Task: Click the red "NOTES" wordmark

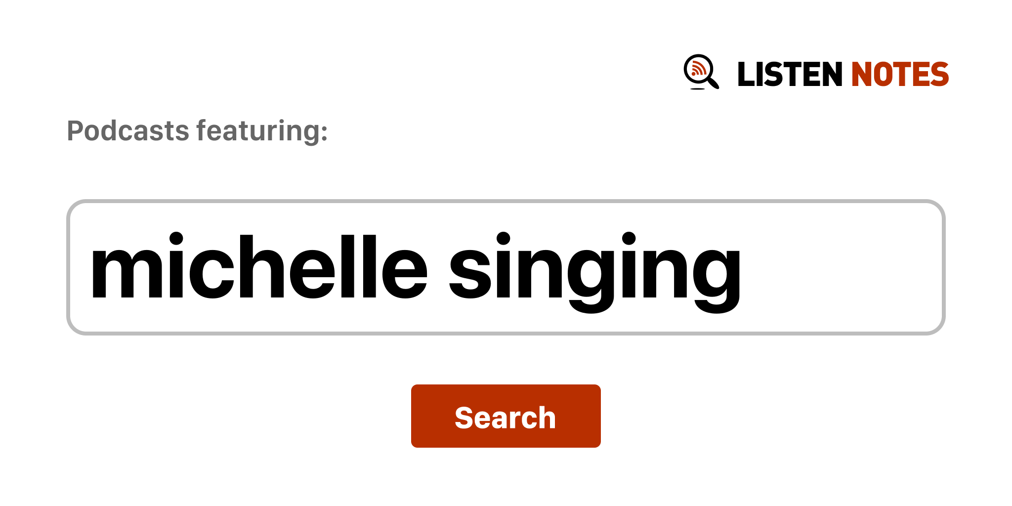Action: (899, 75)
